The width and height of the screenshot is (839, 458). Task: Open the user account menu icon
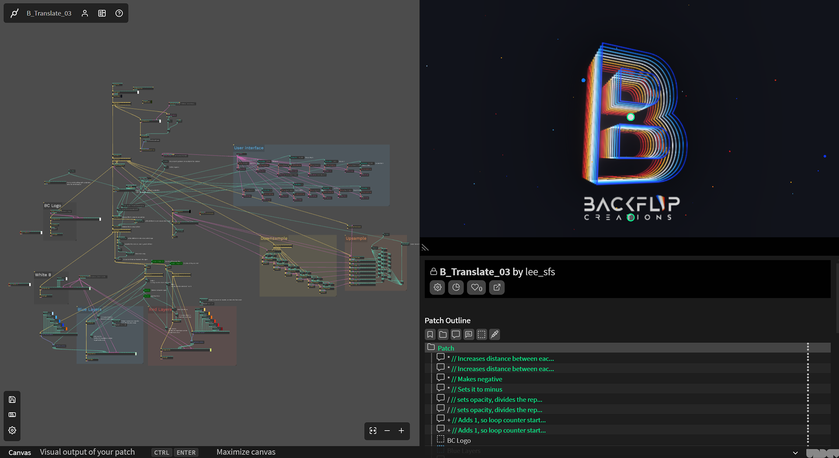coord(85,13)
